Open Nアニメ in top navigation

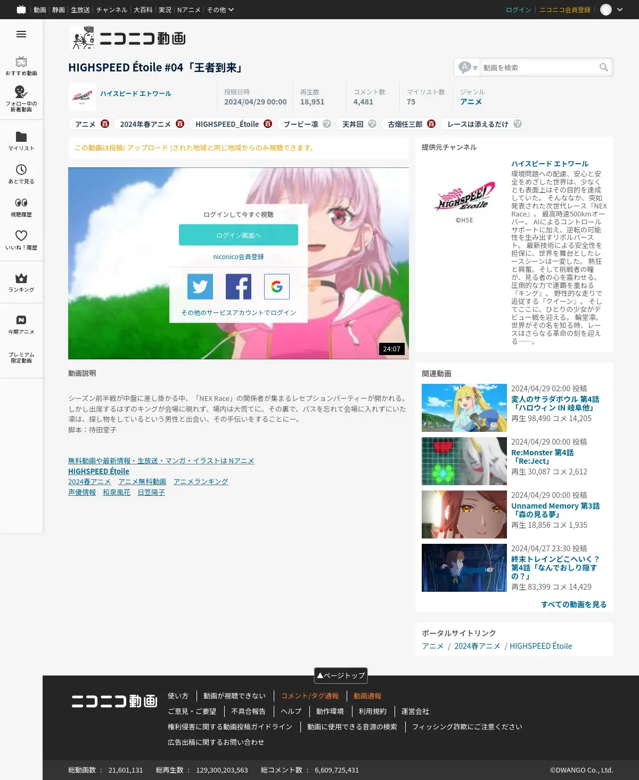tap(189, 10)
